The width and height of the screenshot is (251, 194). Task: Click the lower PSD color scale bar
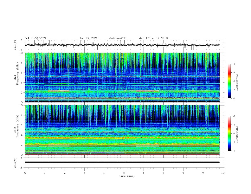(x=229, y=133)
